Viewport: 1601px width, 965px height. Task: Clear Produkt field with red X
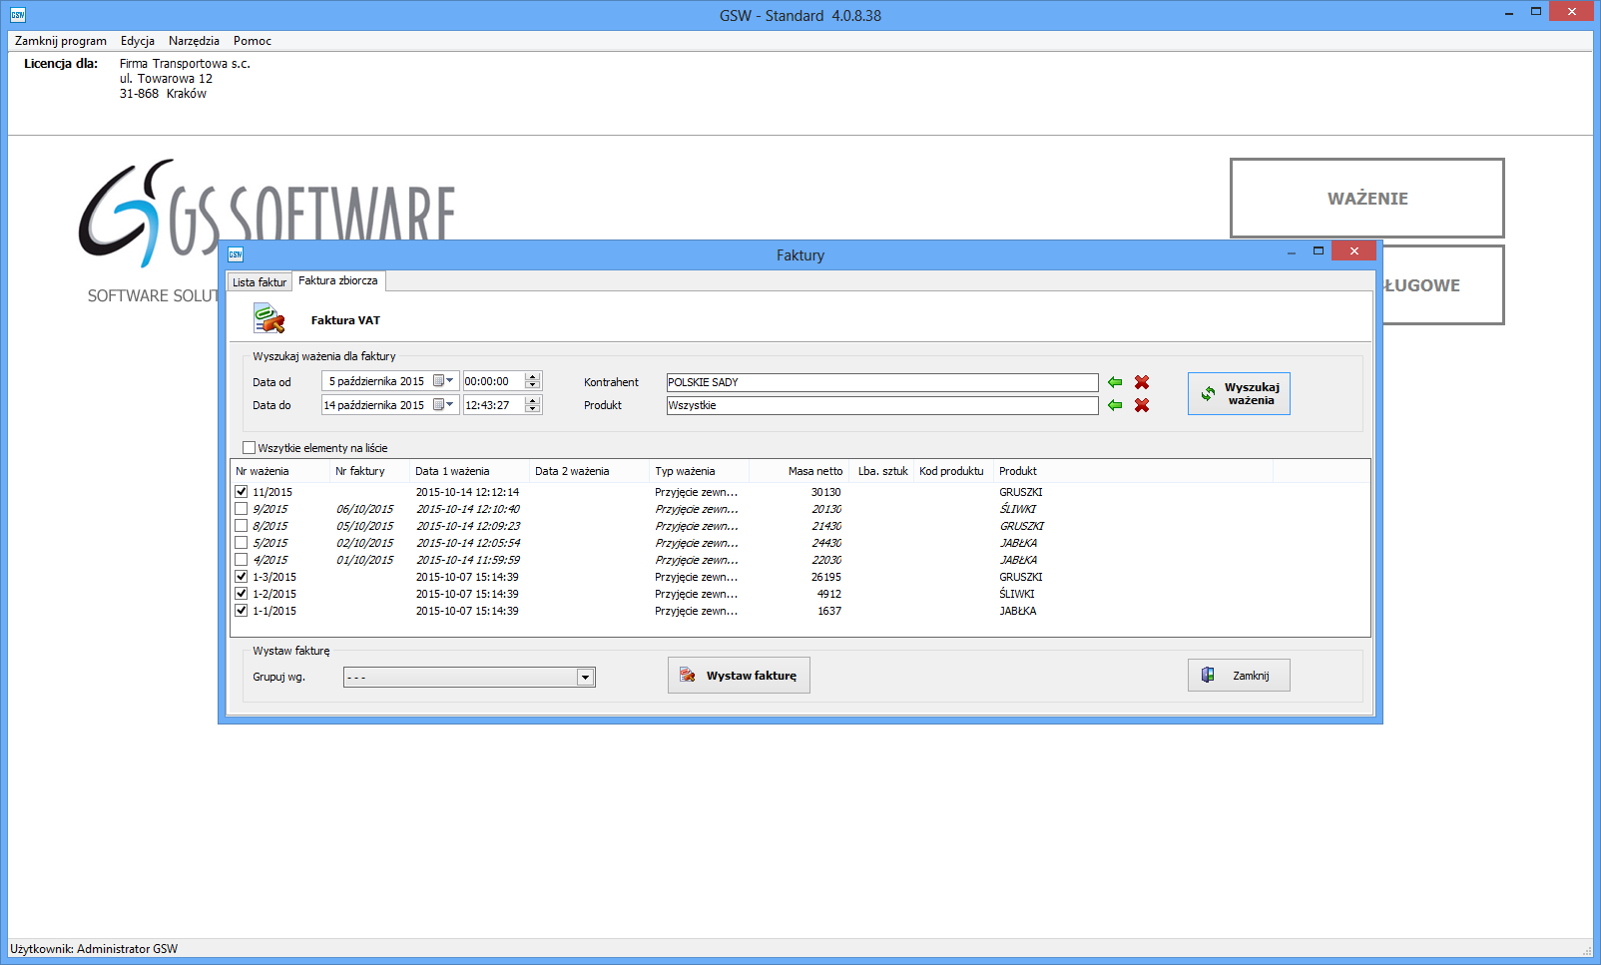1142,405
